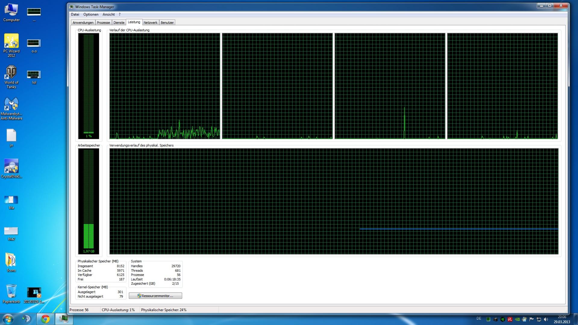
Task: Click the second CPU core history graph
Action: coord(277,86)
